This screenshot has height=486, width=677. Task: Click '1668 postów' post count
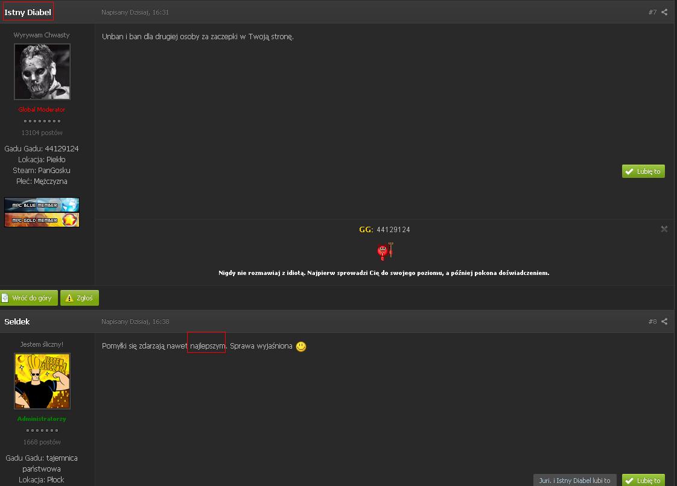click(42, 442)
